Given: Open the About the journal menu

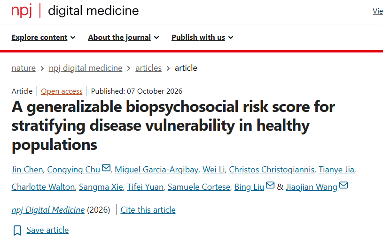Looking at the screenshot, I should pos(124,37).
